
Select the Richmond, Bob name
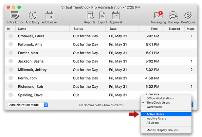tap(30, 87)
